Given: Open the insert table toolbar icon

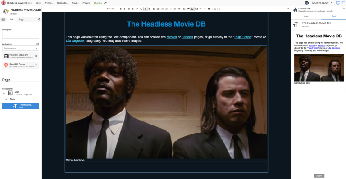Looking at the screenshot, I should (x=209, y=9).
